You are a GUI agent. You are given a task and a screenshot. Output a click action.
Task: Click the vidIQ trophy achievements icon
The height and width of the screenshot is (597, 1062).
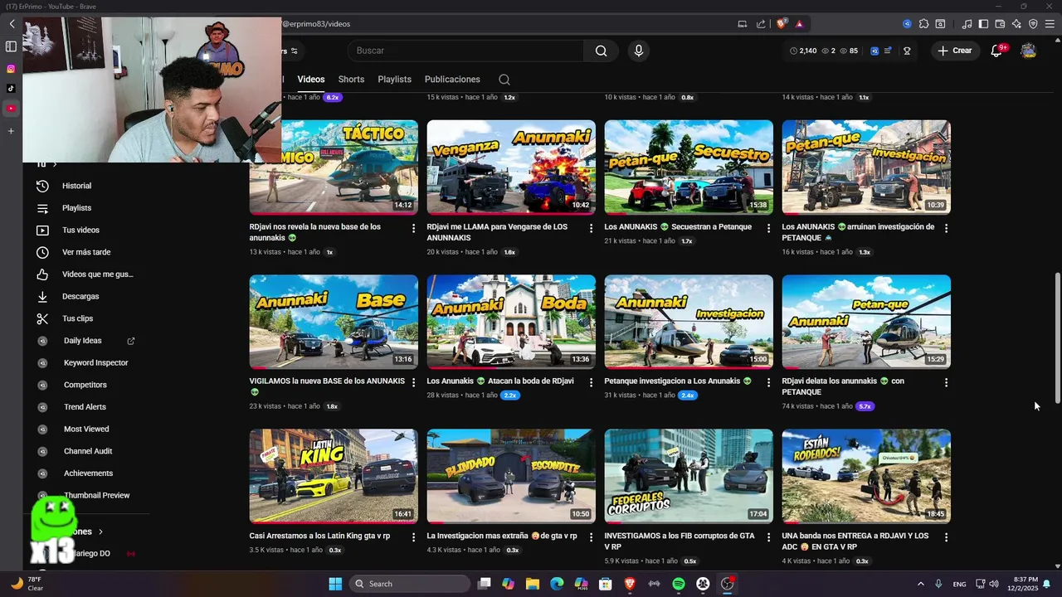click(907, 51)
